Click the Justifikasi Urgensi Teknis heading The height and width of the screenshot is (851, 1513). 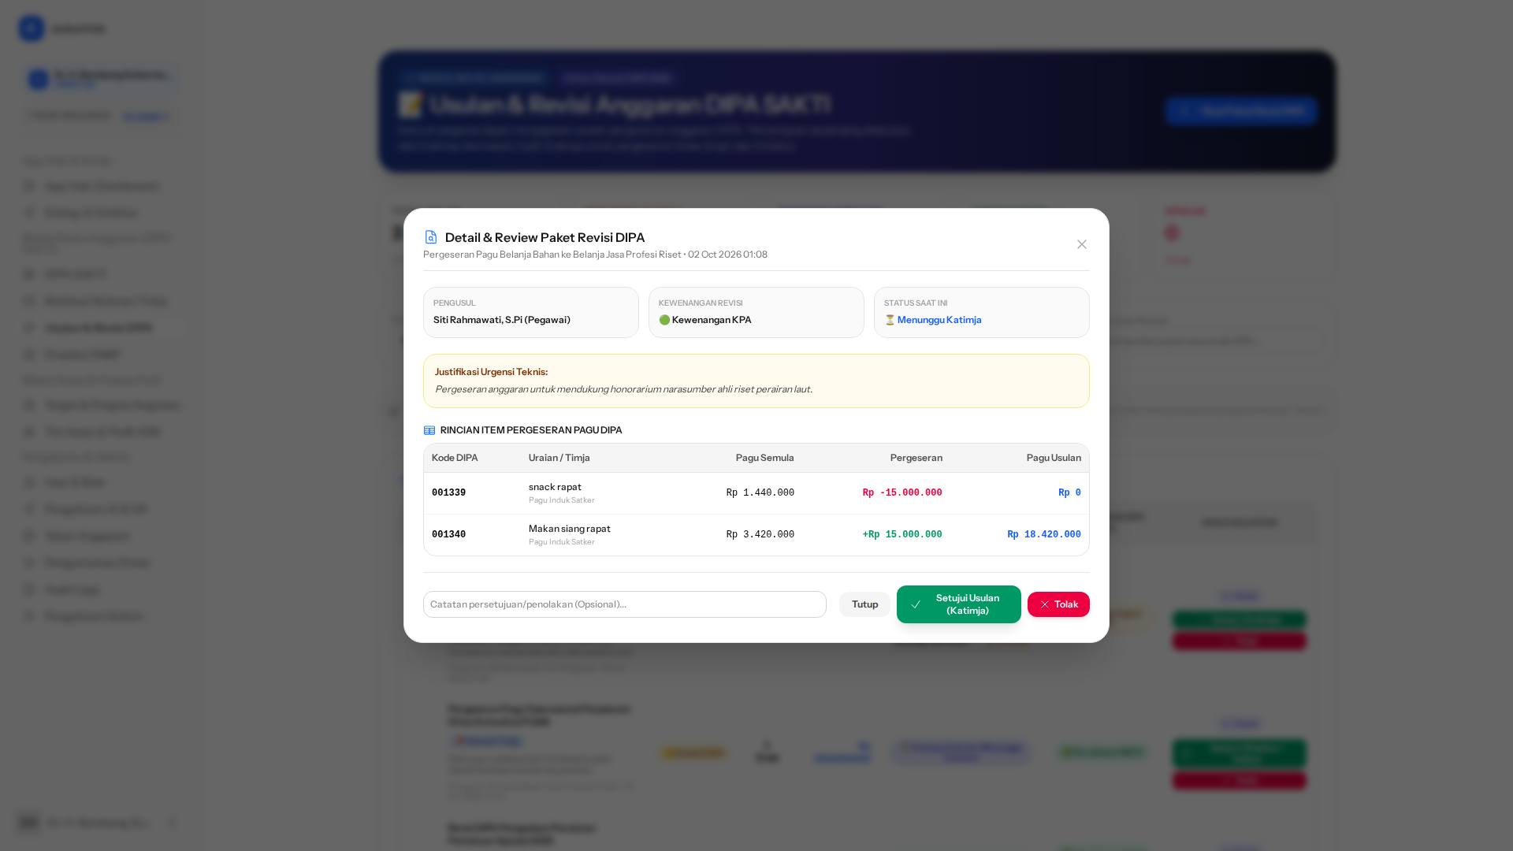click(x=491, y=372)
